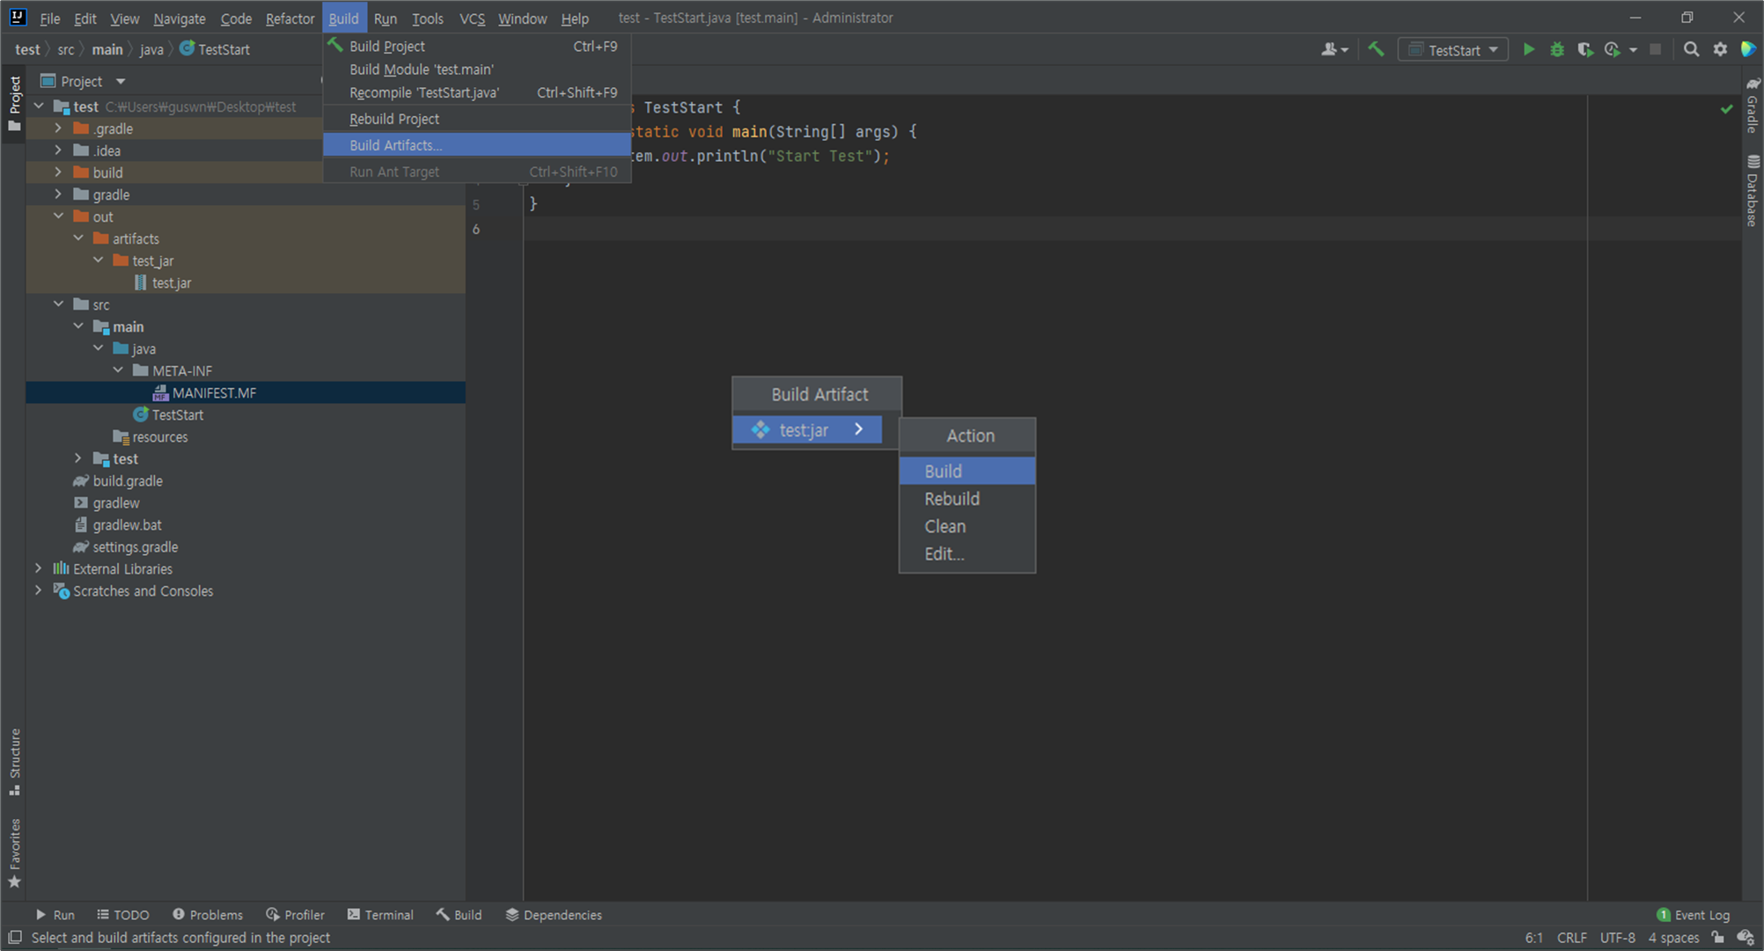Viewport: 1764px width, 951px height.
Task: Expand the .idea folder
Action: [x=58, y=150]
